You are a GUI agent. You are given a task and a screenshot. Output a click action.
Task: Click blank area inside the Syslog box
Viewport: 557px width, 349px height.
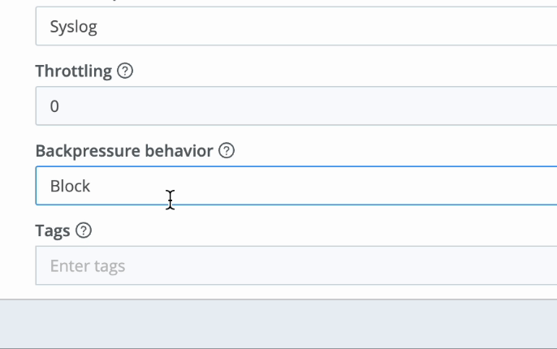320,26
